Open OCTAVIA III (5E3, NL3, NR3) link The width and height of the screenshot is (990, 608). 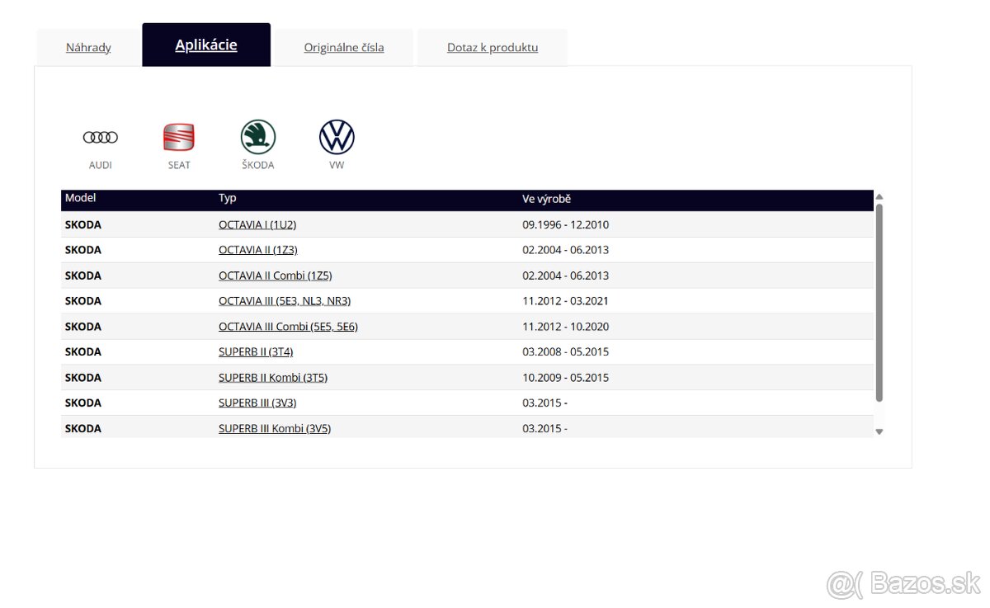coord(285,301)
